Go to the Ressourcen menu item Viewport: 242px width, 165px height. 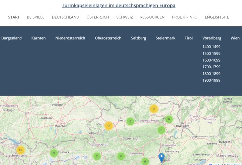(152, 17)
